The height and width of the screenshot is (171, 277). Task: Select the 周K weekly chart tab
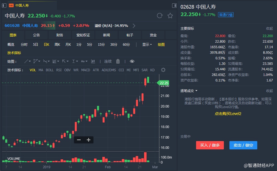tap(57, 44)
